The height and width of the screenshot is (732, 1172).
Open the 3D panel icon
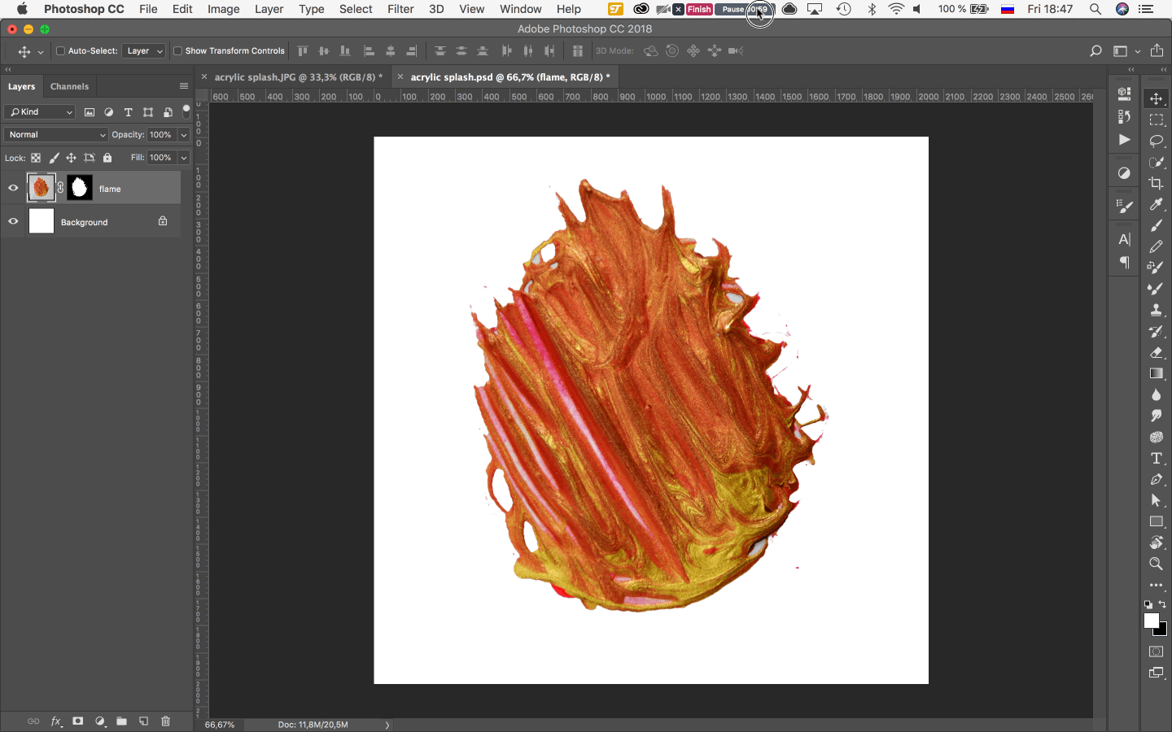1124,94
